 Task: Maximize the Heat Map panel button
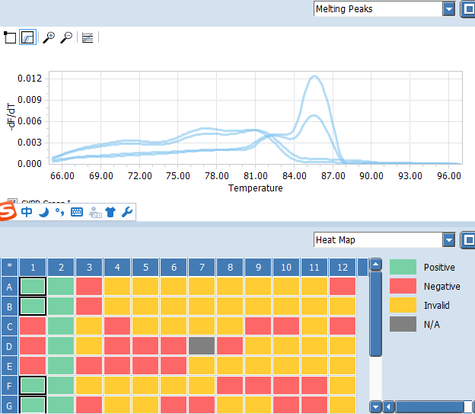[x=468, y=240]
